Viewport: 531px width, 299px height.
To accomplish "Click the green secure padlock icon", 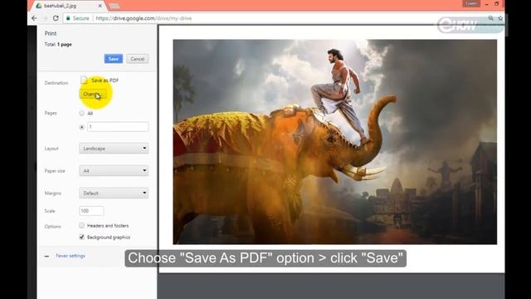I will (68, 18).
